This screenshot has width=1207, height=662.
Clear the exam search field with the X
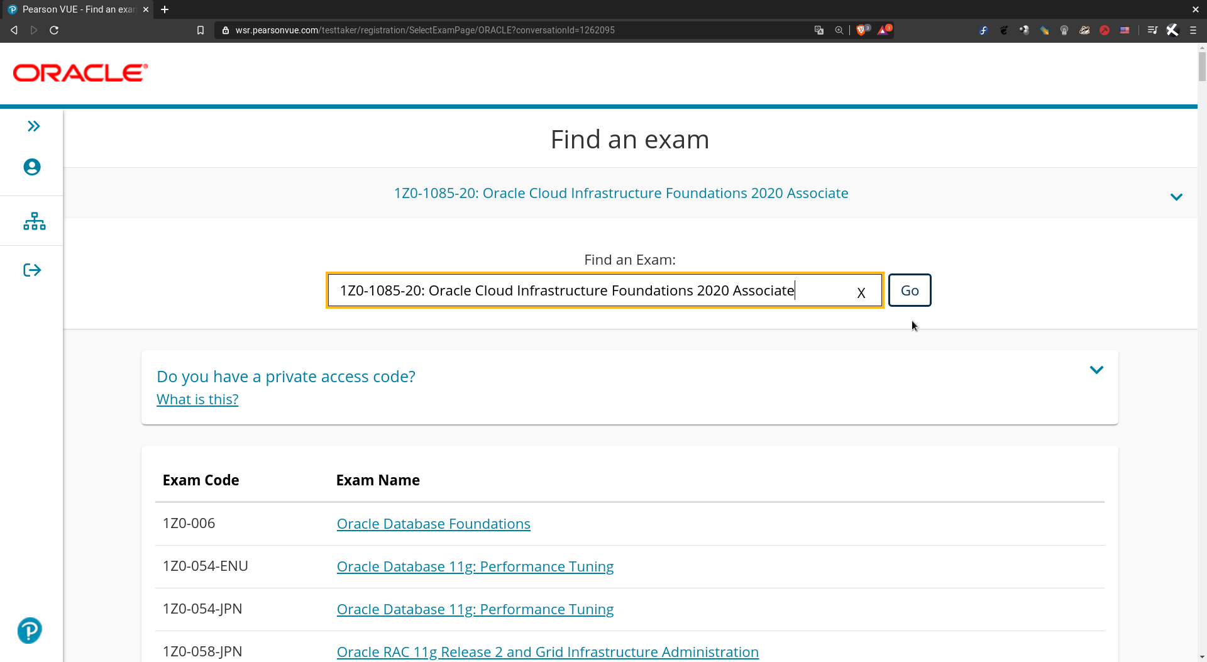pos(861,292)
